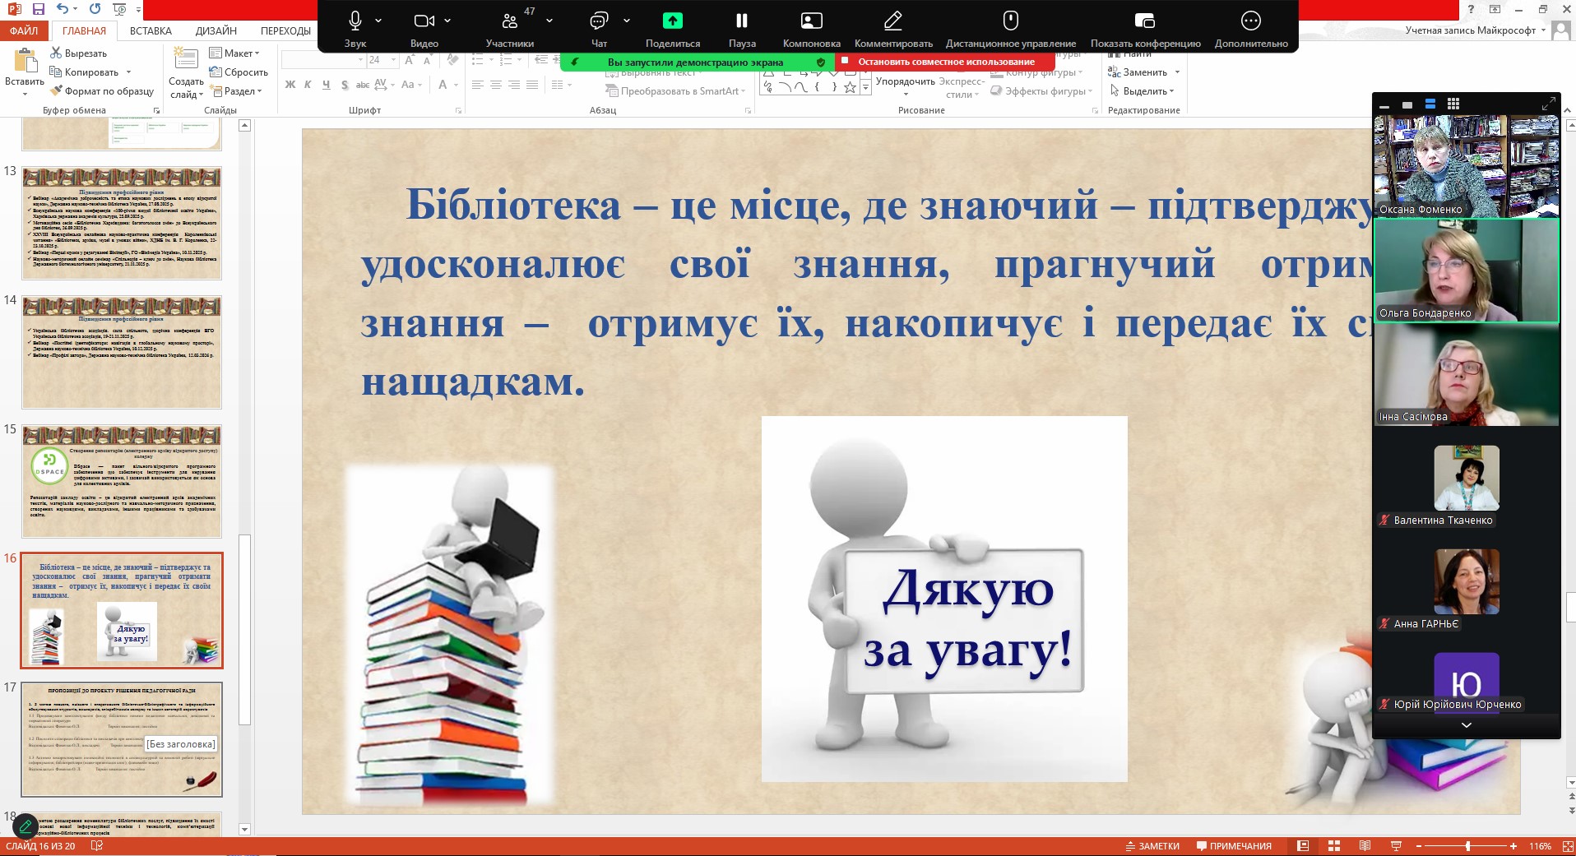1576x856 pixels.
Task: Expand the Макет layout dropdown
Action: click(x=235, y=53)
